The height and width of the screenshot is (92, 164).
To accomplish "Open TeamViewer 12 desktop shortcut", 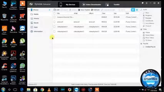I will coord(22,30).
